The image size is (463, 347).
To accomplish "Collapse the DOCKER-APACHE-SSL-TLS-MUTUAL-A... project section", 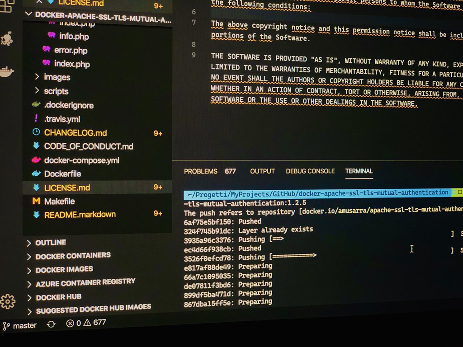I will [28, 14].
